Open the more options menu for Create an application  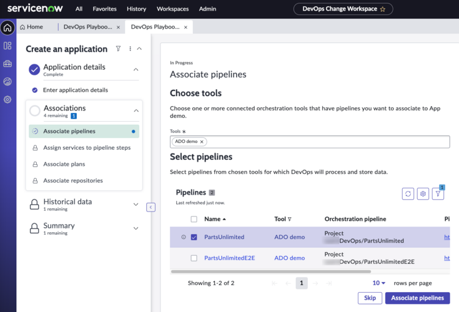coord(130,49)
